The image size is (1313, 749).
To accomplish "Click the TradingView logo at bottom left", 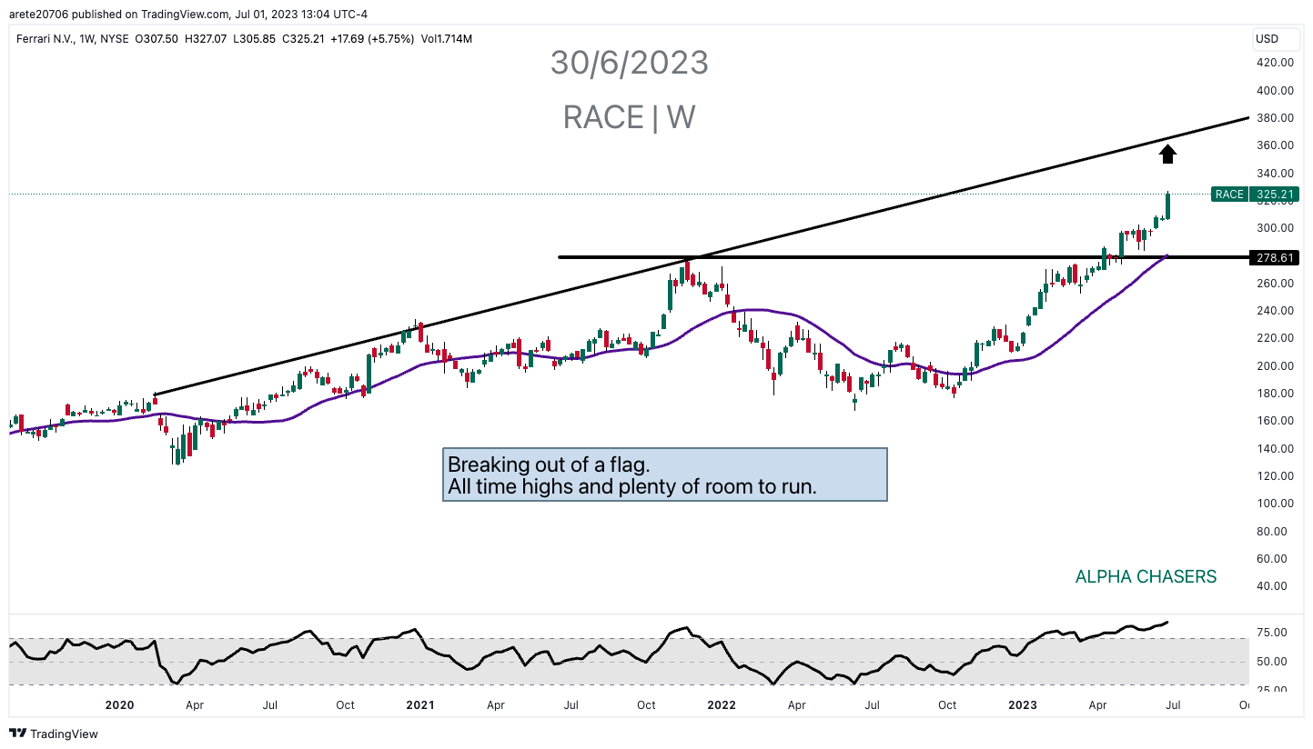I will [54, 734].
